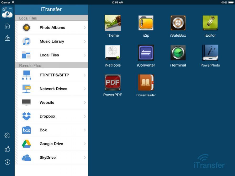Open the iZip app icon
This screenshot has height=176, width=235.
pos(146,23)
